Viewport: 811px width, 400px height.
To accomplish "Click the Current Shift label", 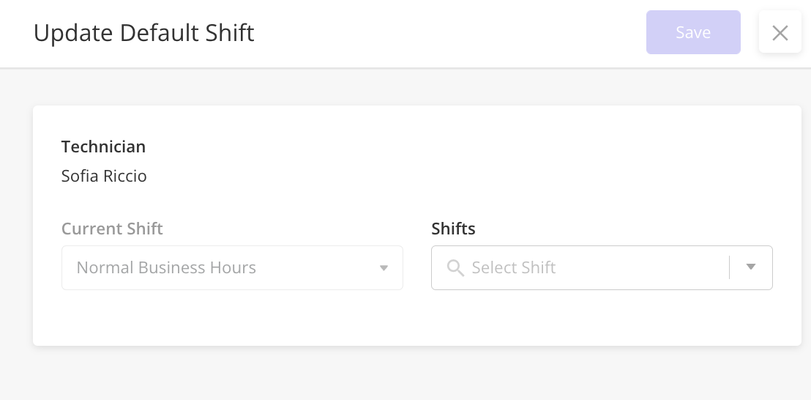I will point(112,229).
